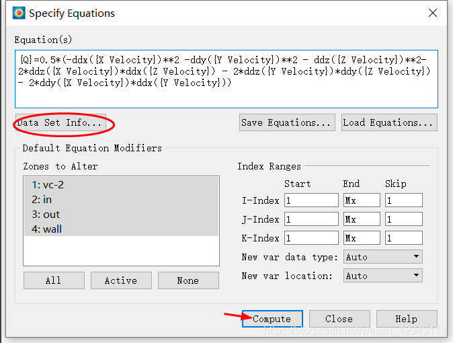Click the Active zones button
This screenshot has width=453, height=343.
point(121,280)
